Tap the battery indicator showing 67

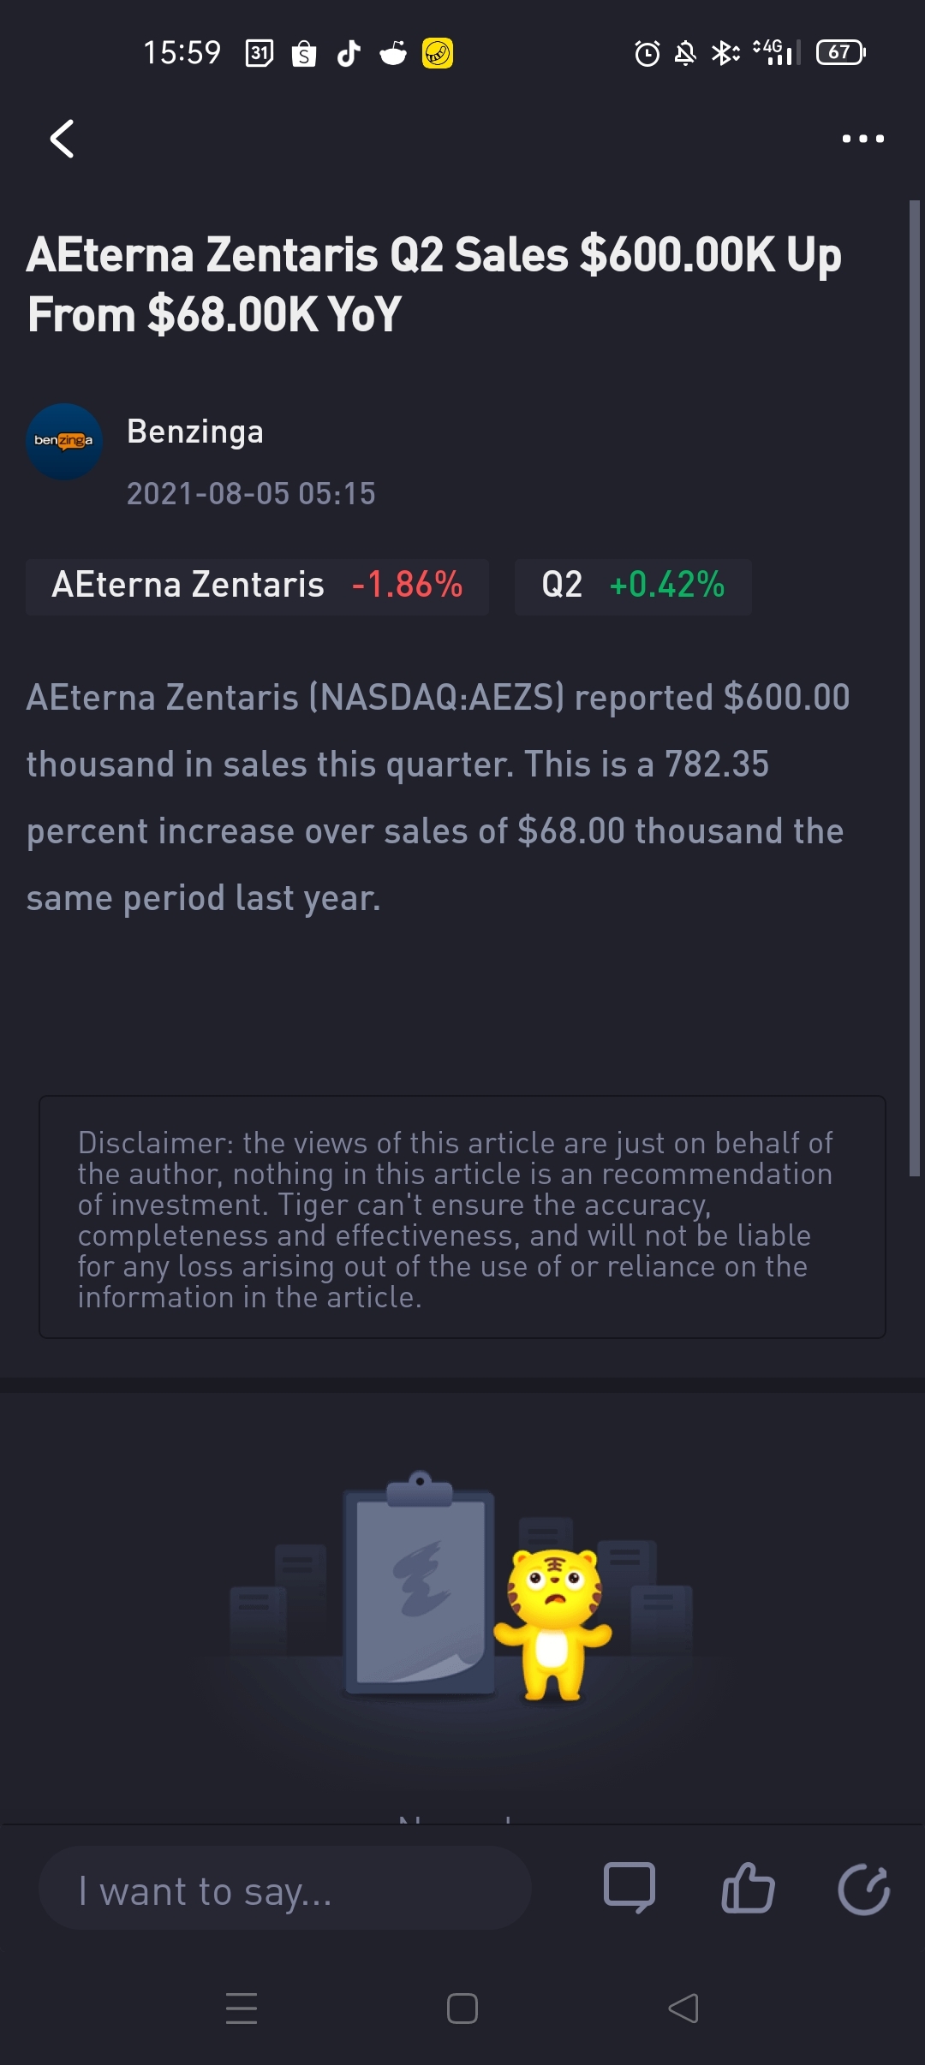click(x=841, y=52)
